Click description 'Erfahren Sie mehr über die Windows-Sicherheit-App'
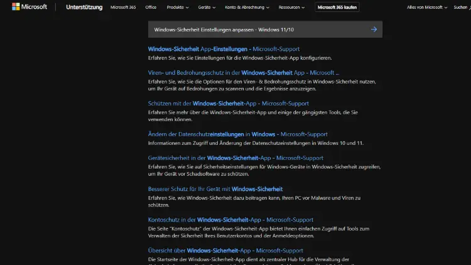This screenshot has width=471, height=265. tap(253, 116)
